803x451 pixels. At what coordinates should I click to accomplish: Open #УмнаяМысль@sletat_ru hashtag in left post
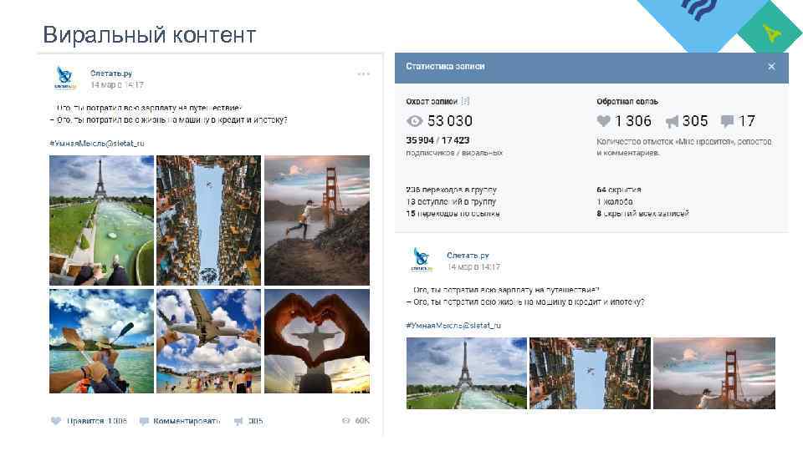coord(97,143)
